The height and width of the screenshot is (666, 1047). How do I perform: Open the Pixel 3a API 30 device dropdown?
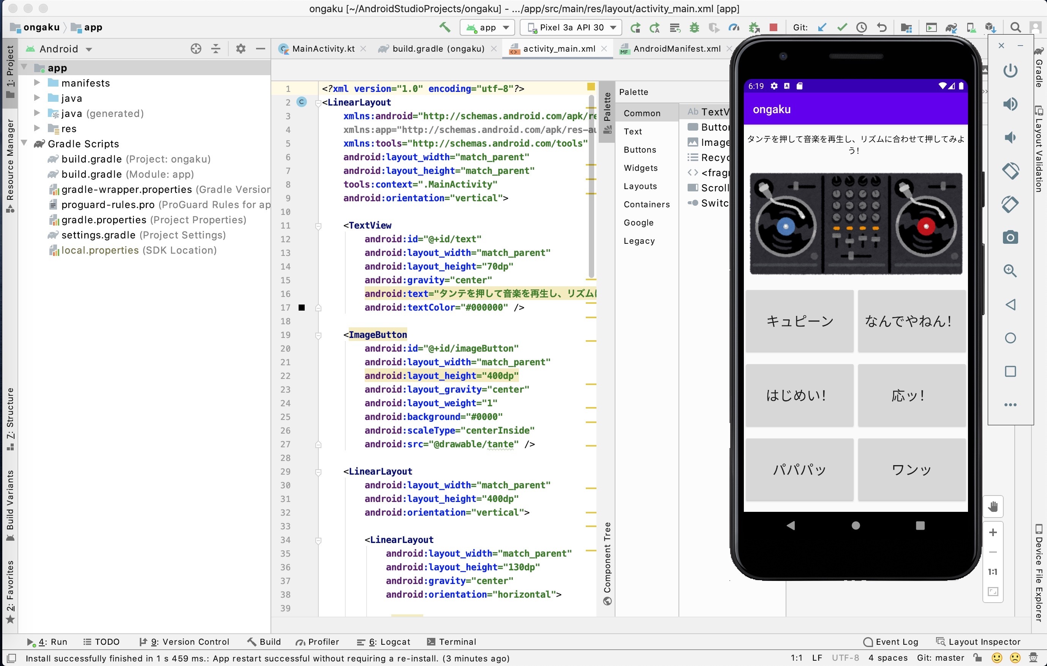[571, 27]
